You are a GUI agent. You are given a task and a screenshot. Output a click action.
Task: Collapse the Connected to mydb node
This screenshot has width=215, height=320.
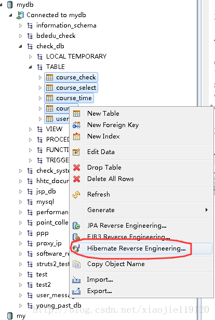point(10,16)
